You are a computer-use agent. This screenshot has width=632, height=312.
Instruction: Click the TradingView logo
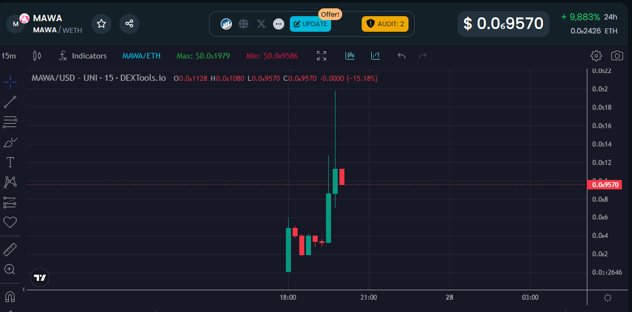(40, 277)
